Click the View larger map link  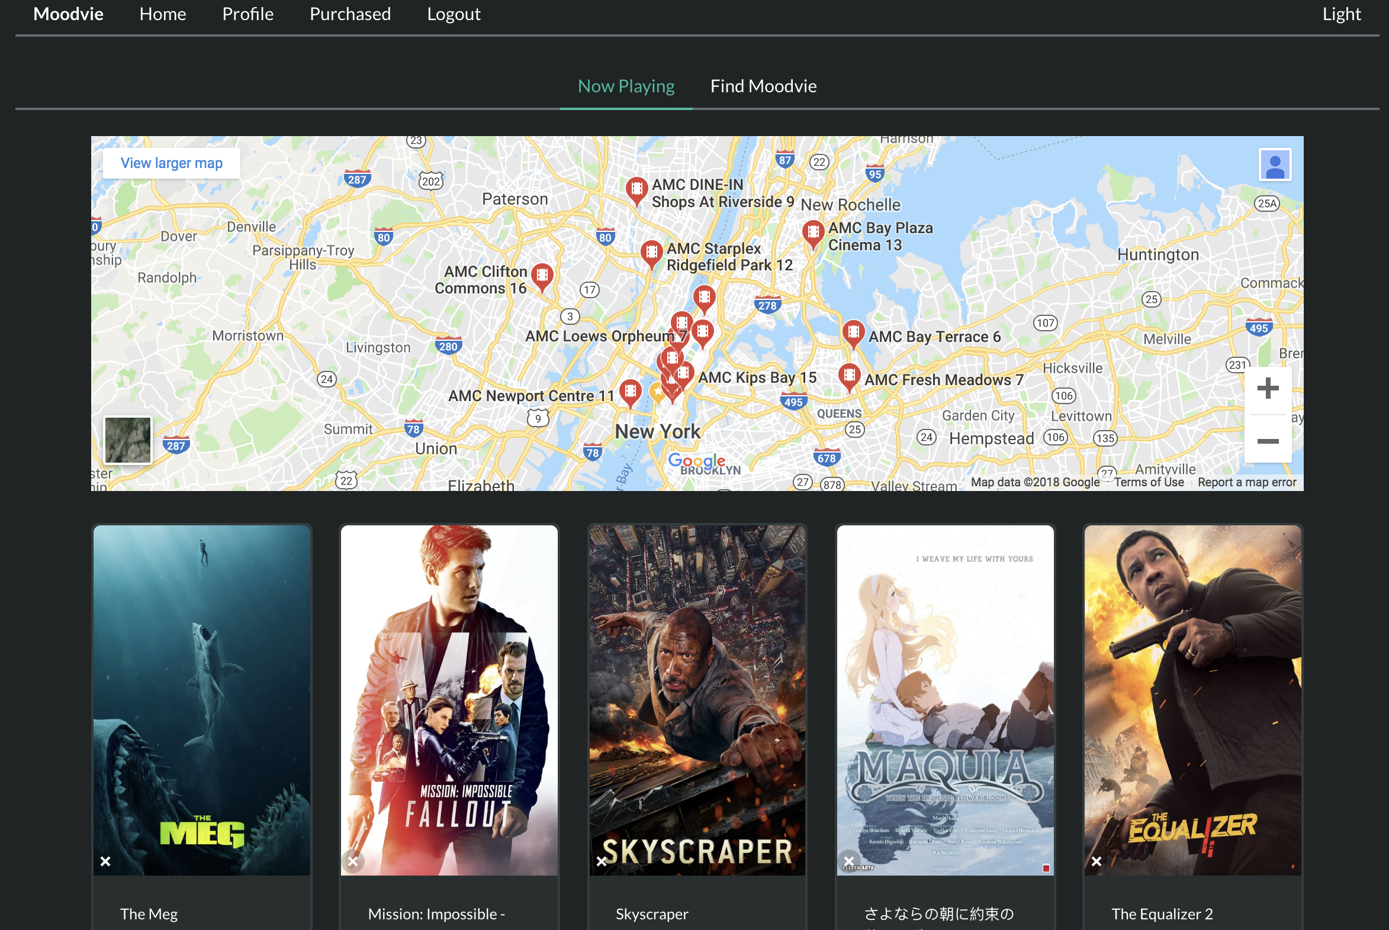pos(172,163)
